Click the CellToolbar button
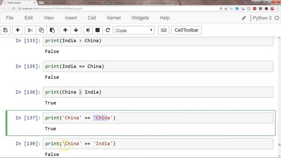This screenshot has width=281, height=158. 186,30
